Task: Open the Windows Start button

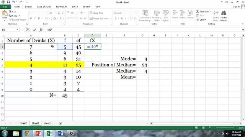Action: (x=5, y=134)
